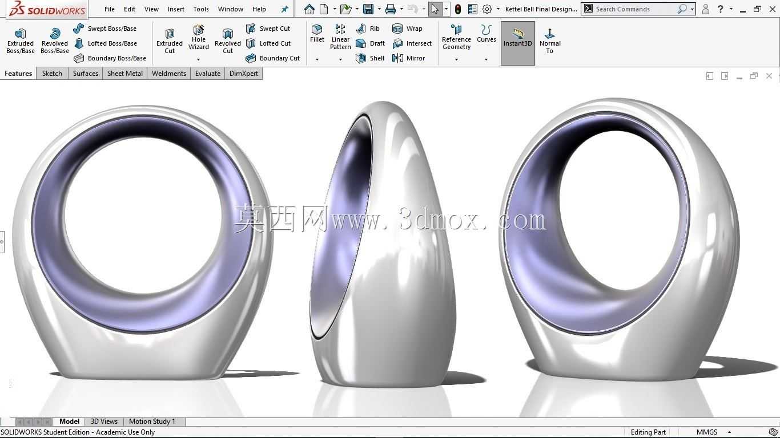
Task: Open the Help question mark
Action: (x=721, y=9)
